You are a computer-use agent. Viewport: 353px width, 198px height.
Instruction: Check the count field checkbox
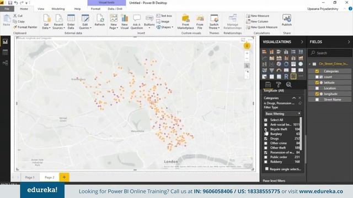pyautogui.click(x=317, y=77)
